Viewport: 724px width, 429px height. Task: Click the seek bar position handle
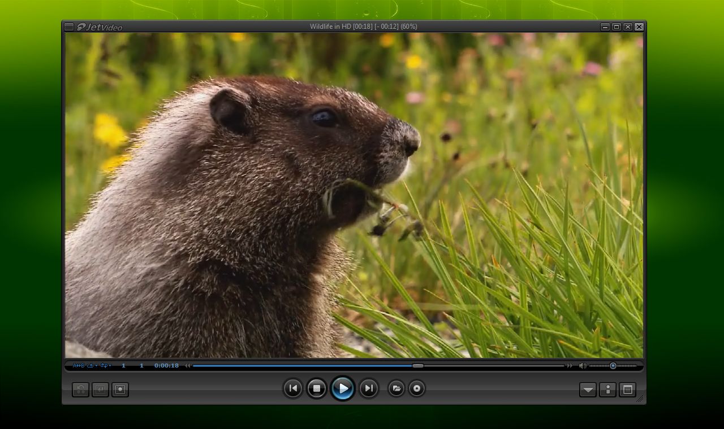418,366
